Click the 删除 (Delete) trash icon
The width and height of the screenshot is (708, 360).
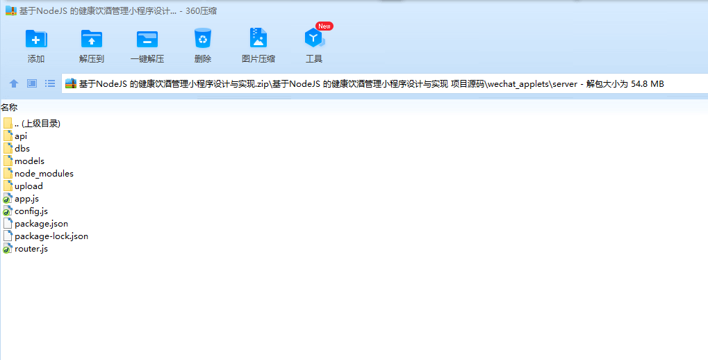[x=203, y=38]
